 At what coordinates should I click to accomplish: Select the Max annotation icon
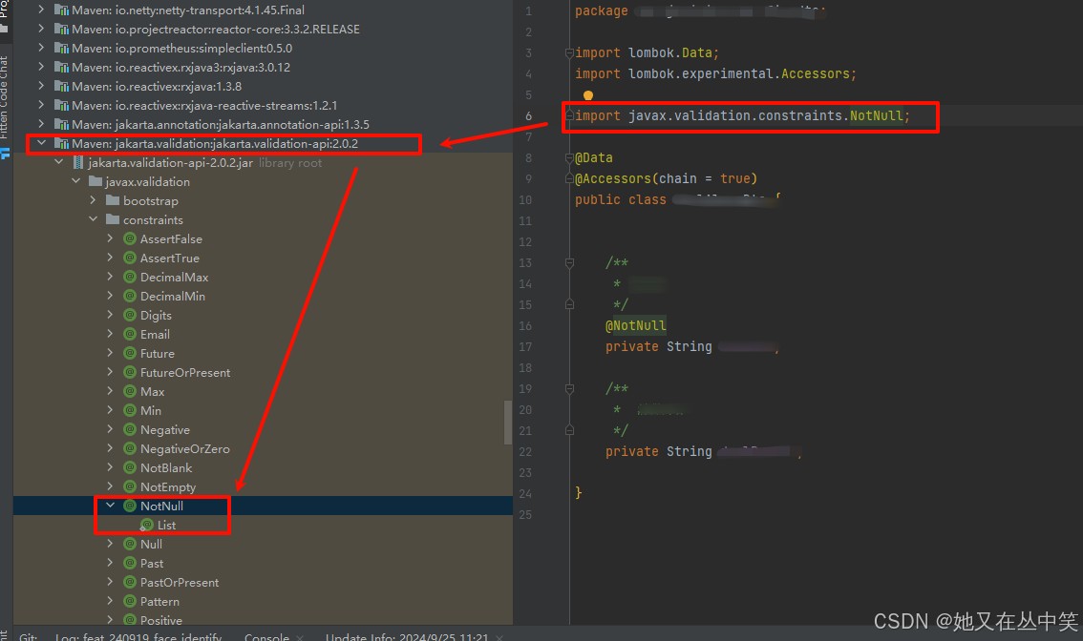tap(129, 391)
